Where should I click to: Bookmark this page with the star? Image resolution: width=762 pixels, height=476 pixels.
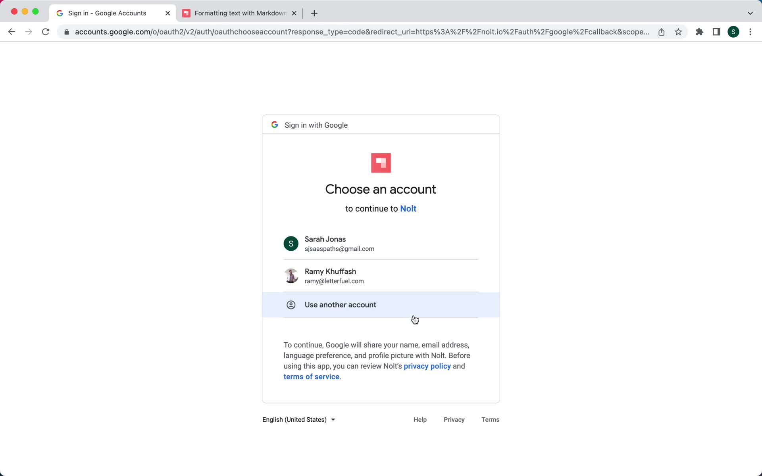pos(678,32)
